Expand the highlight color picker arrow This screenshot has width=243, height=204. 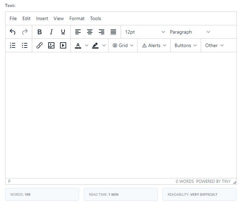click(104, 45)
